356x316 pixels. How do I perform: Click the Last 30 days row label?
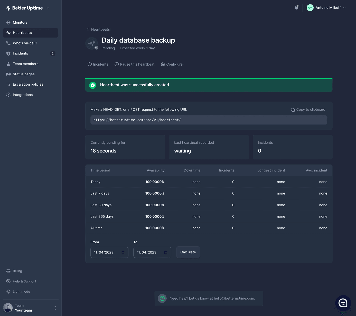(101, 205)
